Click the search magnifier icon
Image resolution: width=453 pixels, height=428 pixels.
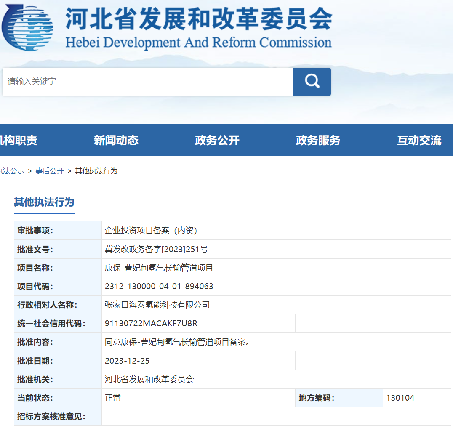point(312,81)
